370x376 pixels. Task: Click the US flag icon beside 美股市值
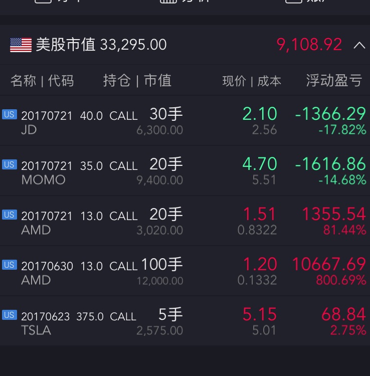pyautogui.click(x=21, y=45)
